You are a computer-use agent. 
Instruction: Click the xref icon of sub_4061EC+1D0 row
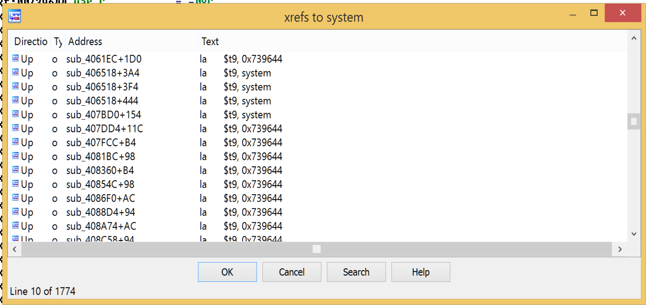click(x=15, y=58)
